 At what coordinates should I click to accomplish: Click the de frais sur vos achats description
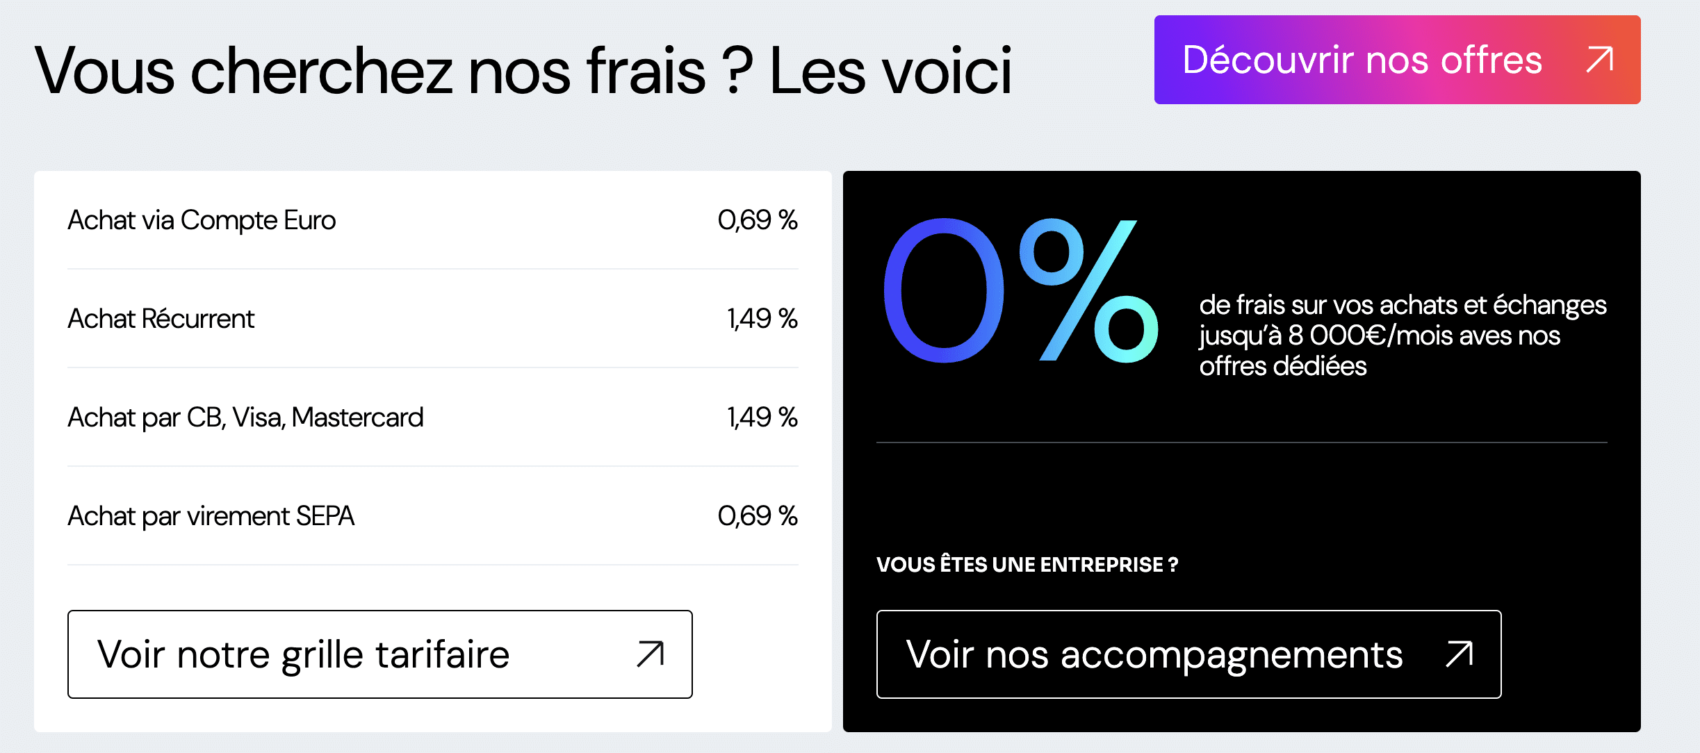pyautogui.click(x=1403, y=336)
